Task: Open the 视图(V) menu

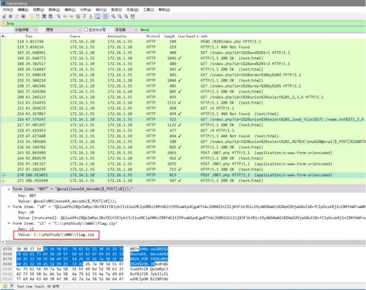Action: point(39,10)
